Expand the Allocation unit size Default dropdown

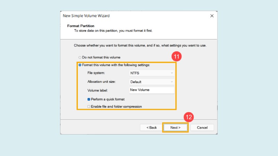tap(151, 82)
